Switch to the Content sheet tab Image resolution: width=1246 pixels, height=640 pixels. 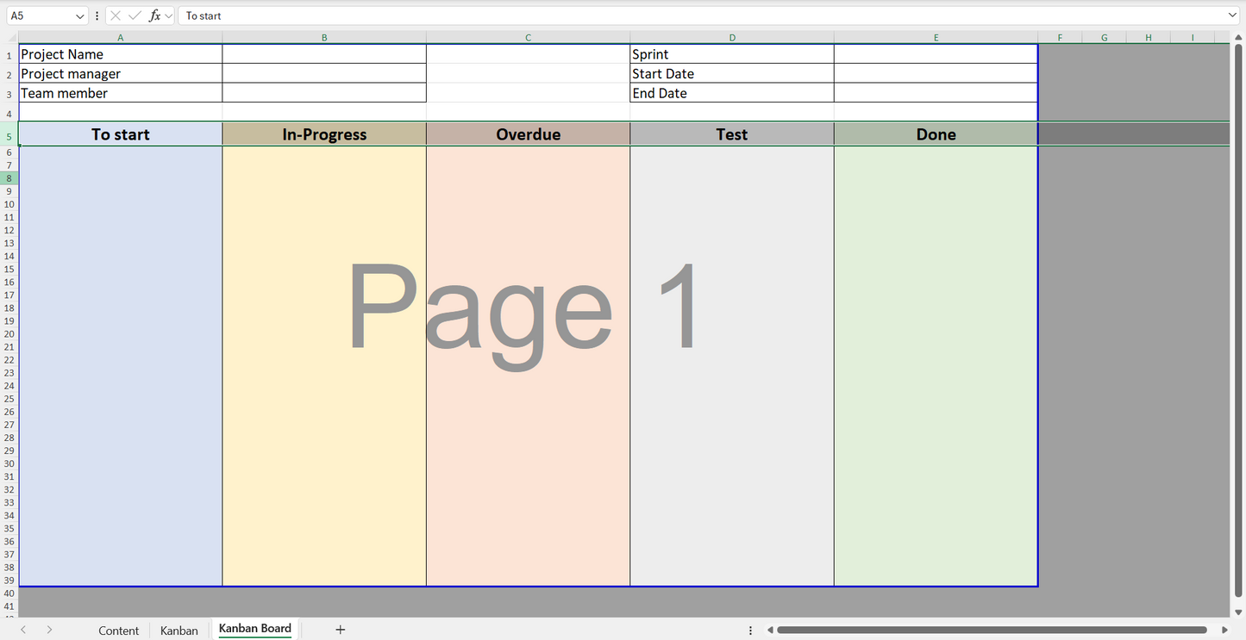118,630
